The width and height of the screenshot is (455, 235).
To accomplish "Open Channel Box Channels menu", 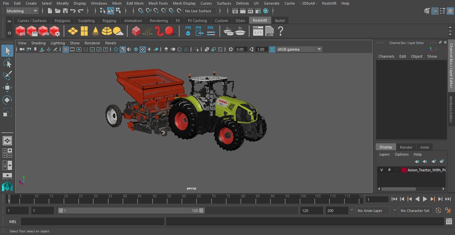I will 386,56.
